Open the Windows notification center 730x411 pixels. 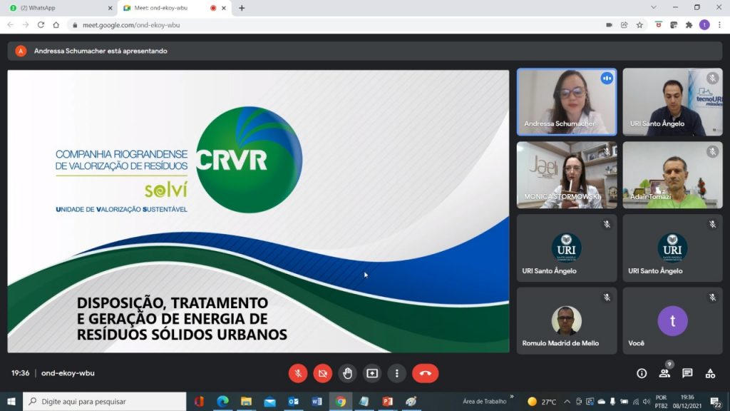point(716,401)
